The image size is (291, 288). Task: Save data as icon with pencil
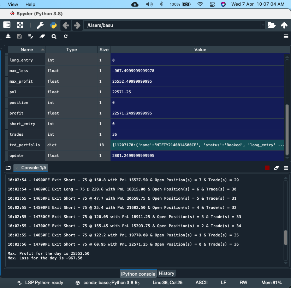point(31,36)
